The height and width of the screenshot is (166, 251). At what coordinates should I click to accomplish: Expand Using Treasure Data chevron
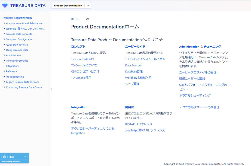click(x=4, y=50)
